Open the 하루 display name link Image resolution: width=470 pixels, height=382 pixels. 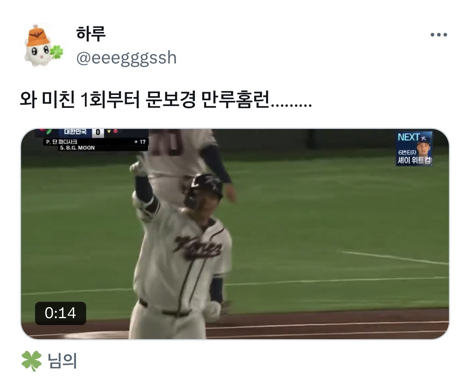coord(91,33)
